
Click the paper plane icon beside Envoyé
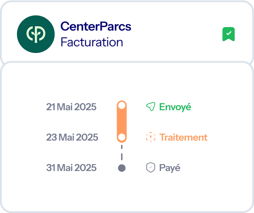[x=151, y=107]
